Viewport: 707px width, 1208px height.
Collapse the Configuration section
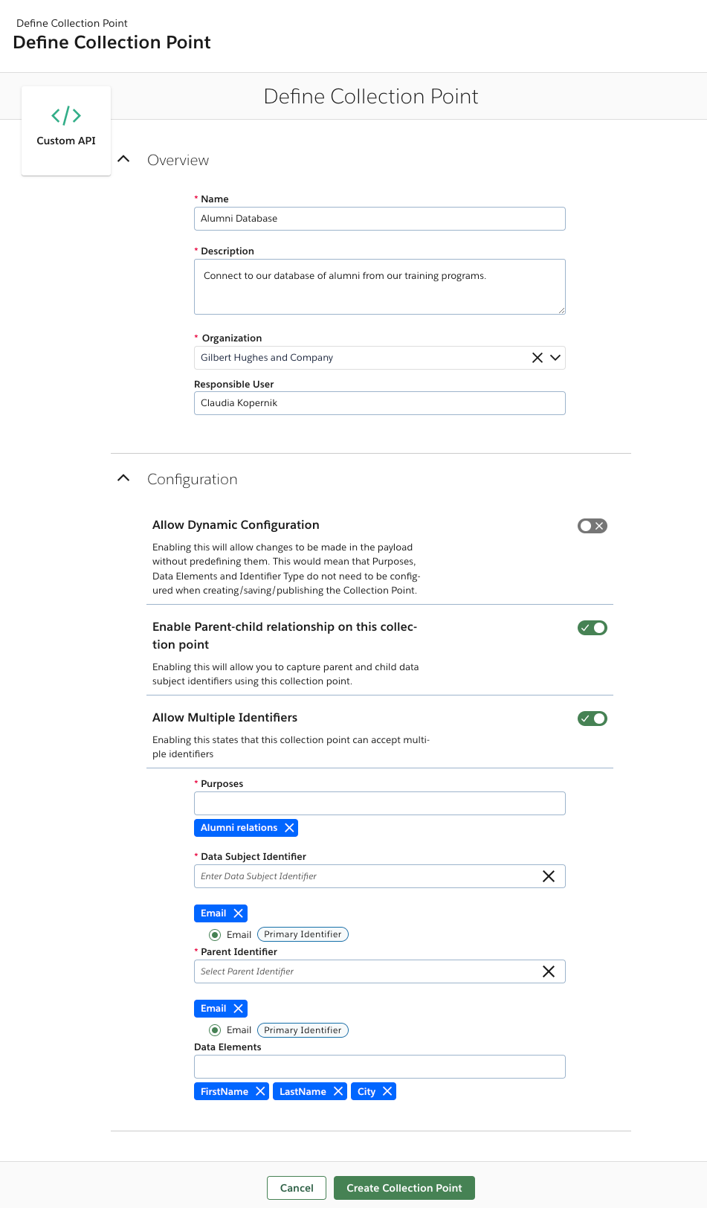[x=123, y=478]
